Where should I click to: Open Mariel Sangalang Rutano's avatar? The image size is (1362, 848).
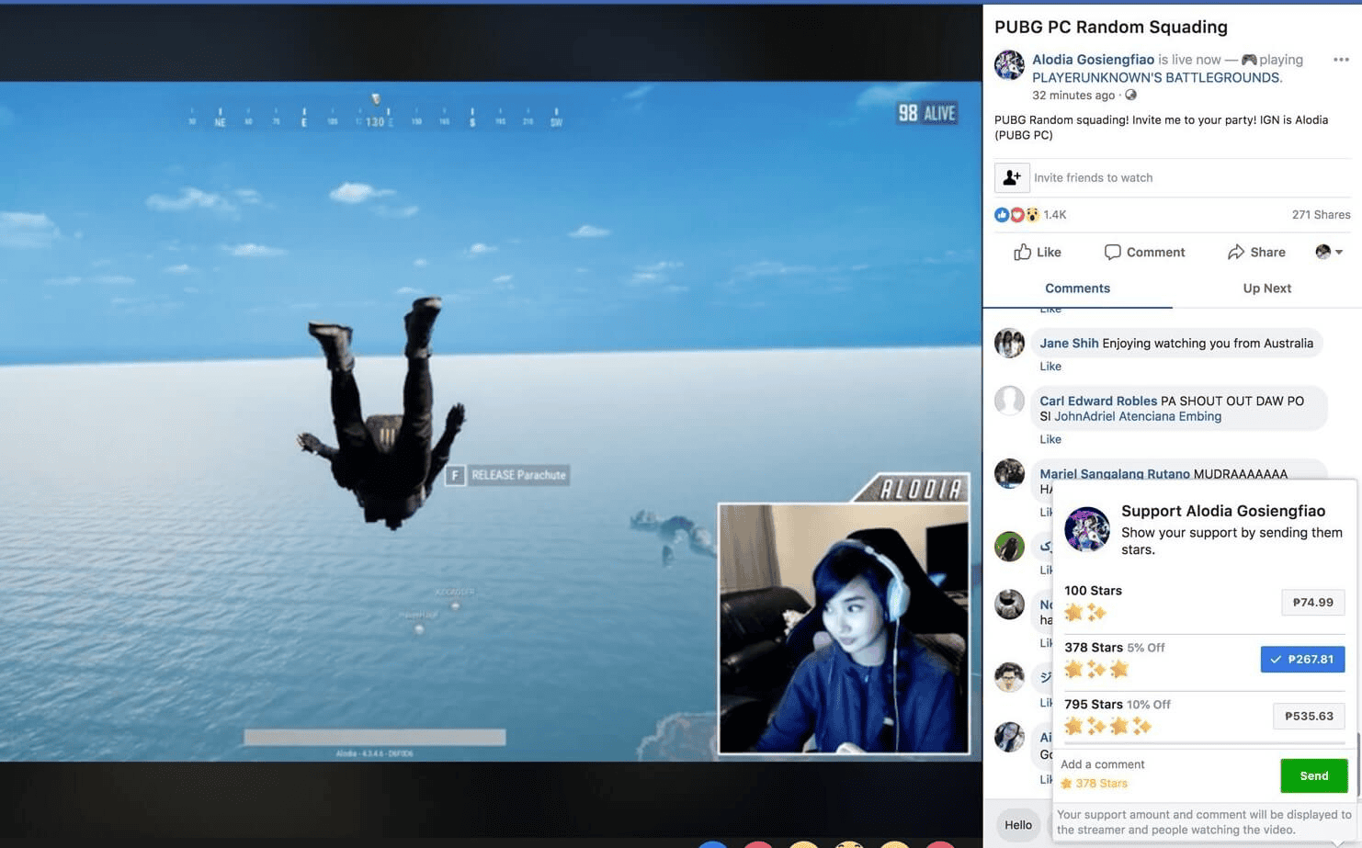(x=1009, y=473)
